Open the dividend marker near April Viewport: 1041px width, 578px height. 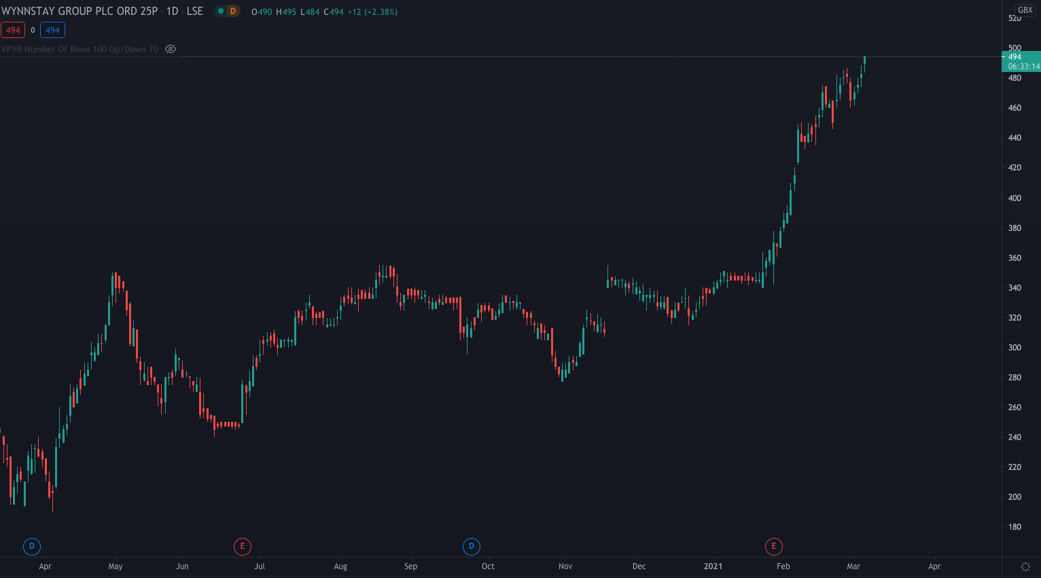(x=31, y=546)
